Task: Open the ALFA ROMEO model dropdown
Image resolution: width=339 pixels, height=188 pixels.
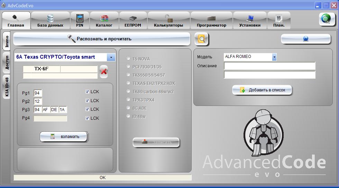Action: (274, 57)
